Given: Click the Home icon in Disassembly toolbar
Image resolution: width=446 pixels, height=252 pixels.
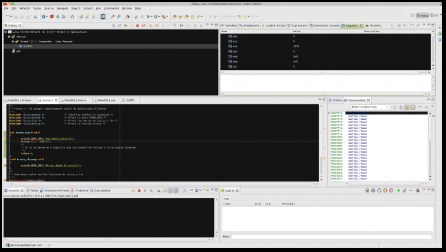Looking at the screenshot, I should [x=401, y=108].
